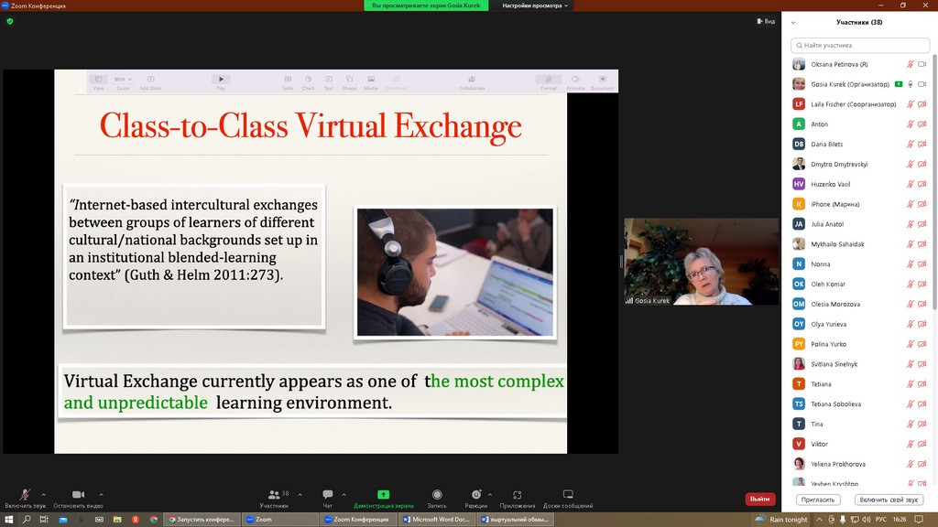Start Демонстрация экрана screen share
The image size is (938, 527).
[384, 499]
